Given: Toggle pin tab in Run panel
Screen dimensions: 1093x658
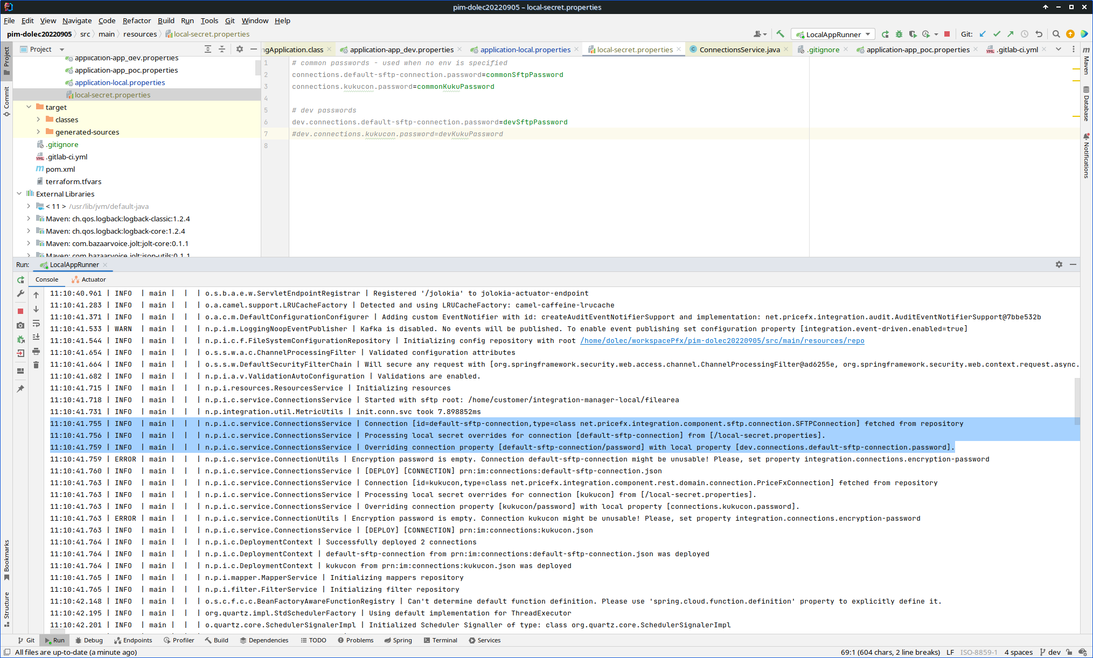Looking at the screenshot, I should click(x=20, y=389).
